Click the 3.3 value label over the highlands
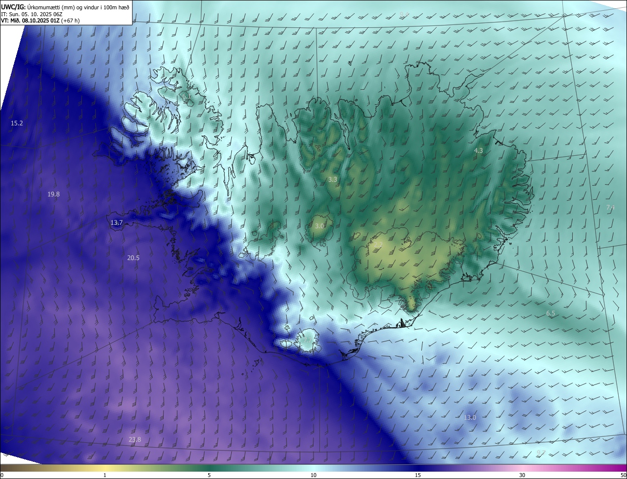The image size is (627, 479). 333,179
